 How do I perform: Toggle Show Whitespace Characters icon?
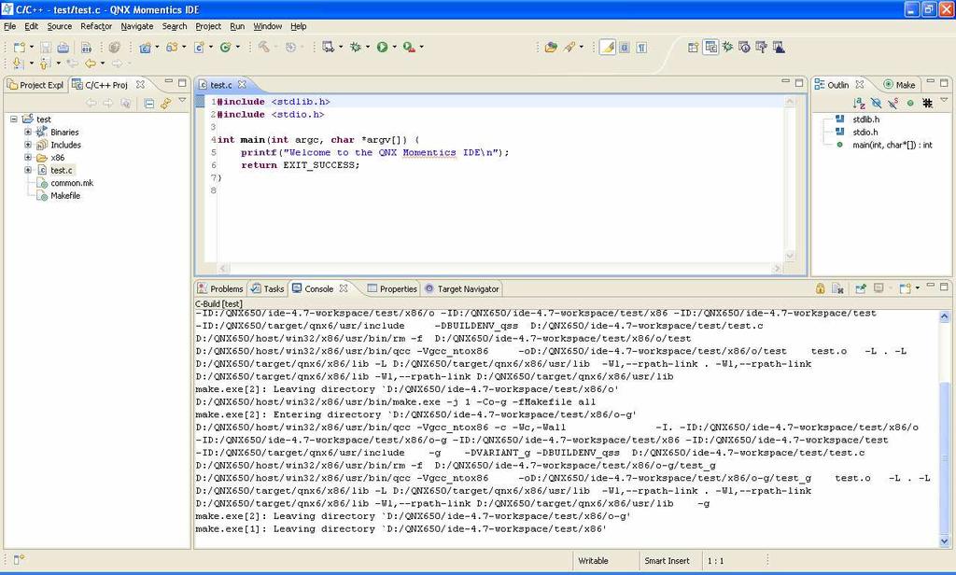(641, 48)
